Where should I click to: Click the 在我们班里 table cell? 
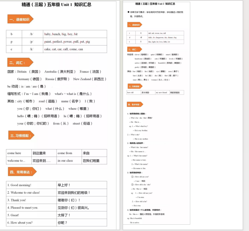[x=94, y=160]
